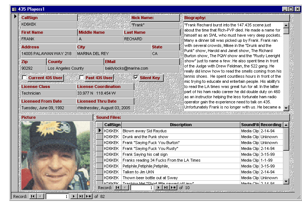Check the Past 435 User checkbox
The image size is (302, 206).
[x=82, y=77]
